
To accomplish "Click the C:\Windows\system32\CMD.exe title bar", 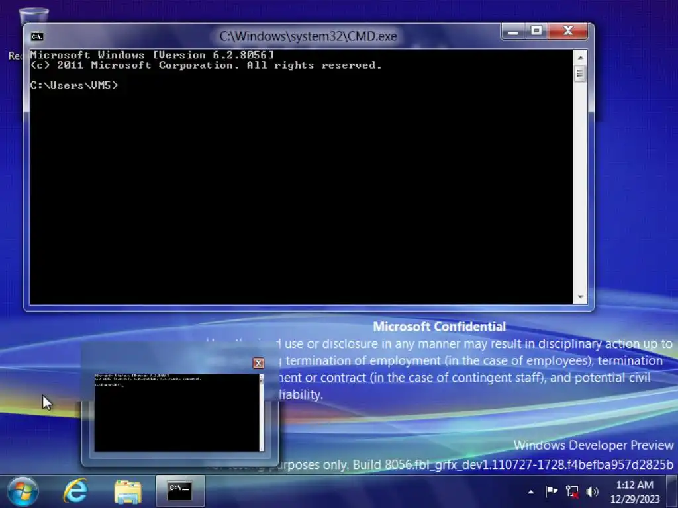I will (x=309, y=36).
